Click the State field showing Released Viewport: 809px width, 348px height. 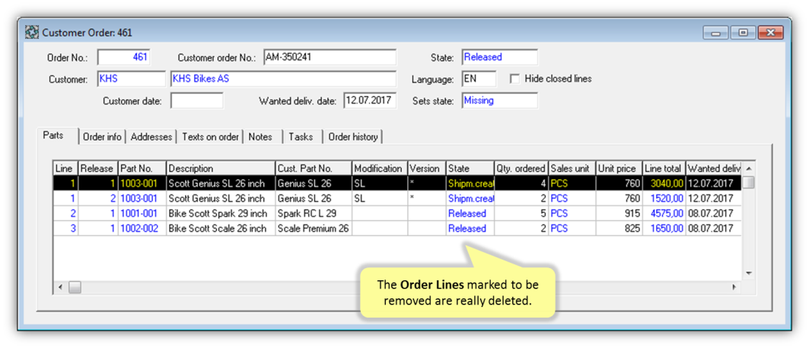click(x=499, y=57)
